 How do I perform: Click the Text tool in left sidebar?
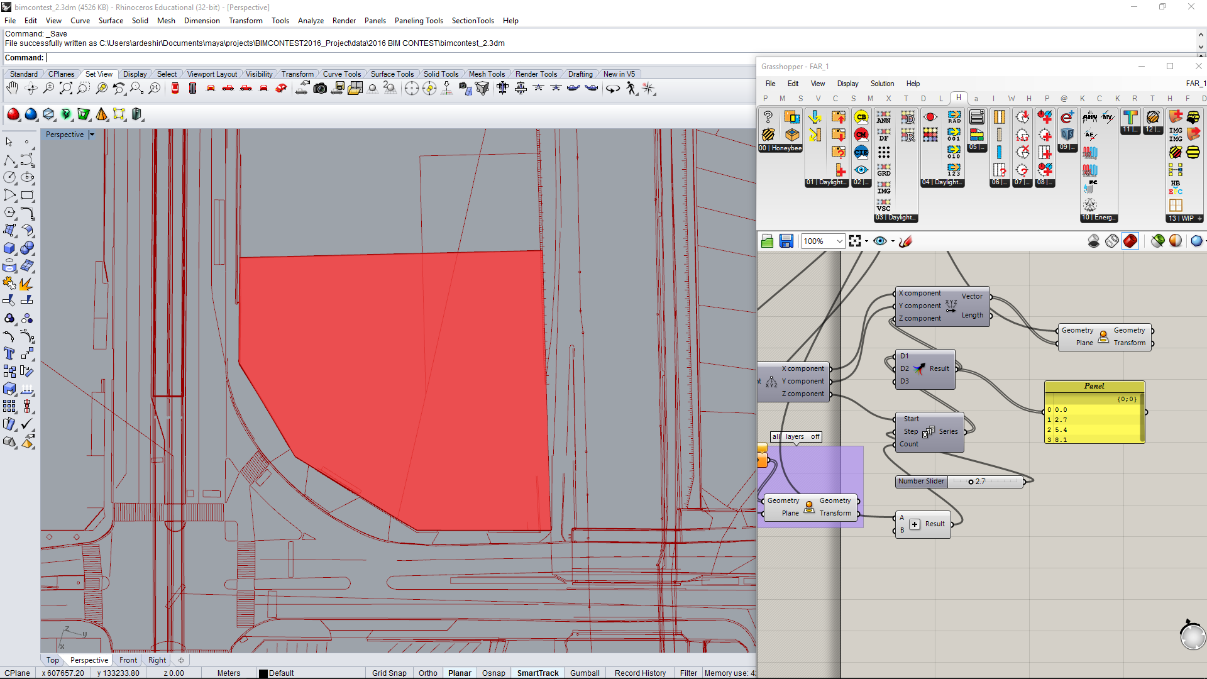tap(9, 353)
